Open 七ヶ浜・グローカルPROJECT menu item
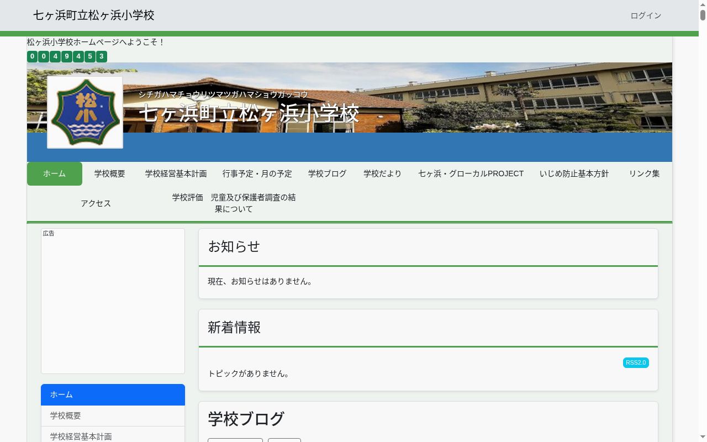Viewport: 707px width, 442px height. tap(471, 173)
